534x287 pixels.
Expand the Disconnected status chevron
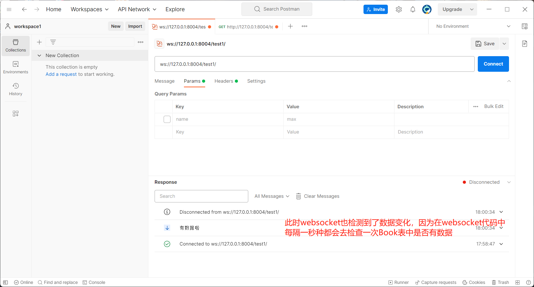tap(509, 182)
